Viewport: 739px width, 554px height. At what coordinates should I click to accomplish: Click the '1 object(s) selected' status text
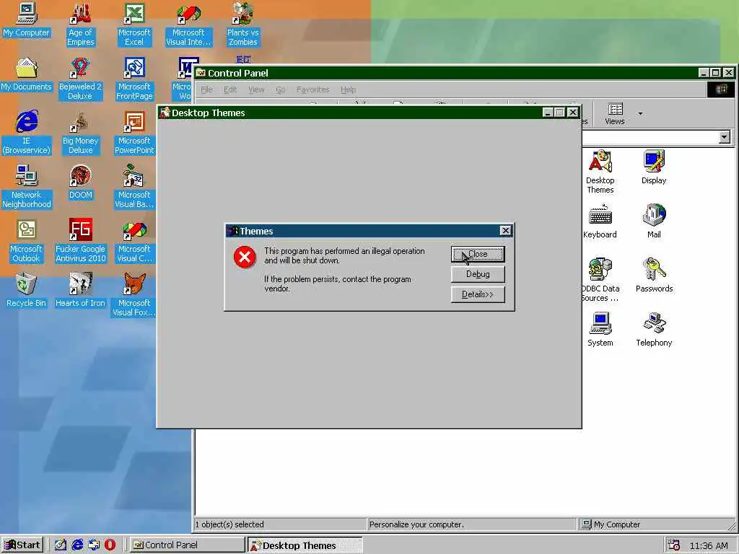(230, 524)
